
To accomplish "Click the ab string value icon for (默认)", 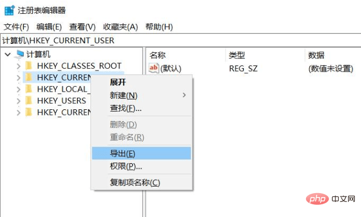I will (153, 68).
